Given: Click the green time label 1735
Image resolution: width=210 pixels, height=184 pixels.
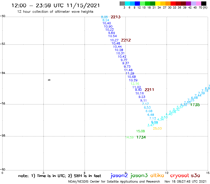Looking at the screenshot, I should pos(195,105).
